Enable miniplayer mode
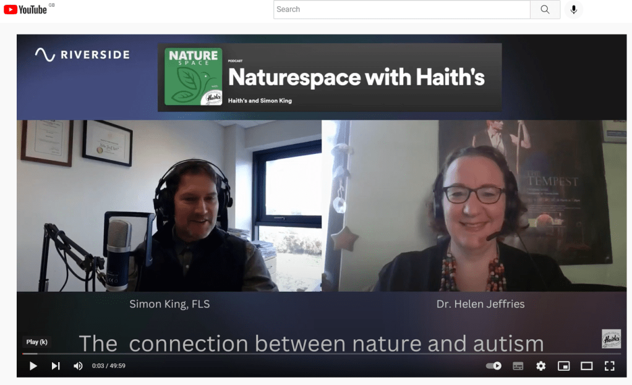This screenshot has width=632, height=385. [563, 366]
